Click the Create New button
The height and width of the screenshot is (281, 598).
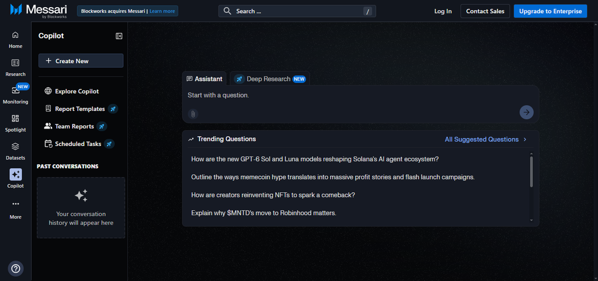(81, 61)
